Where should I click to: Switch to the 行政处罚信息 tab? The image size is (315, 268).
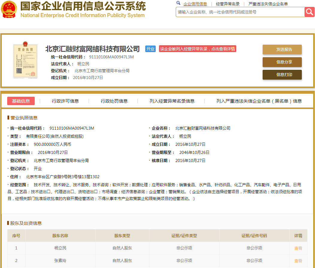pos(114,101)
